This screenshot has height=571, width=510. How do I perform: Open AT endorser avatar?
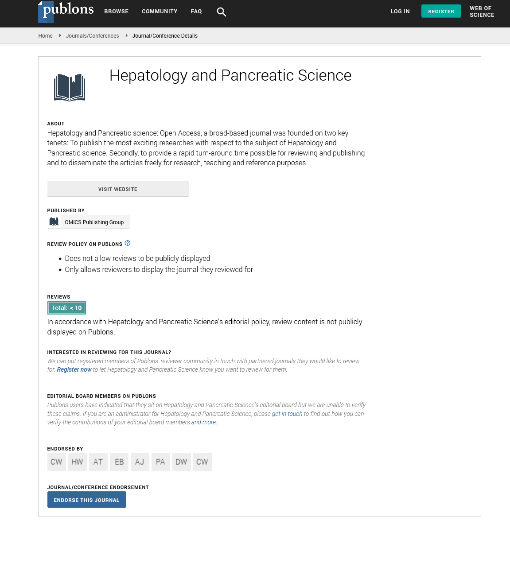[x=98, y=462]
